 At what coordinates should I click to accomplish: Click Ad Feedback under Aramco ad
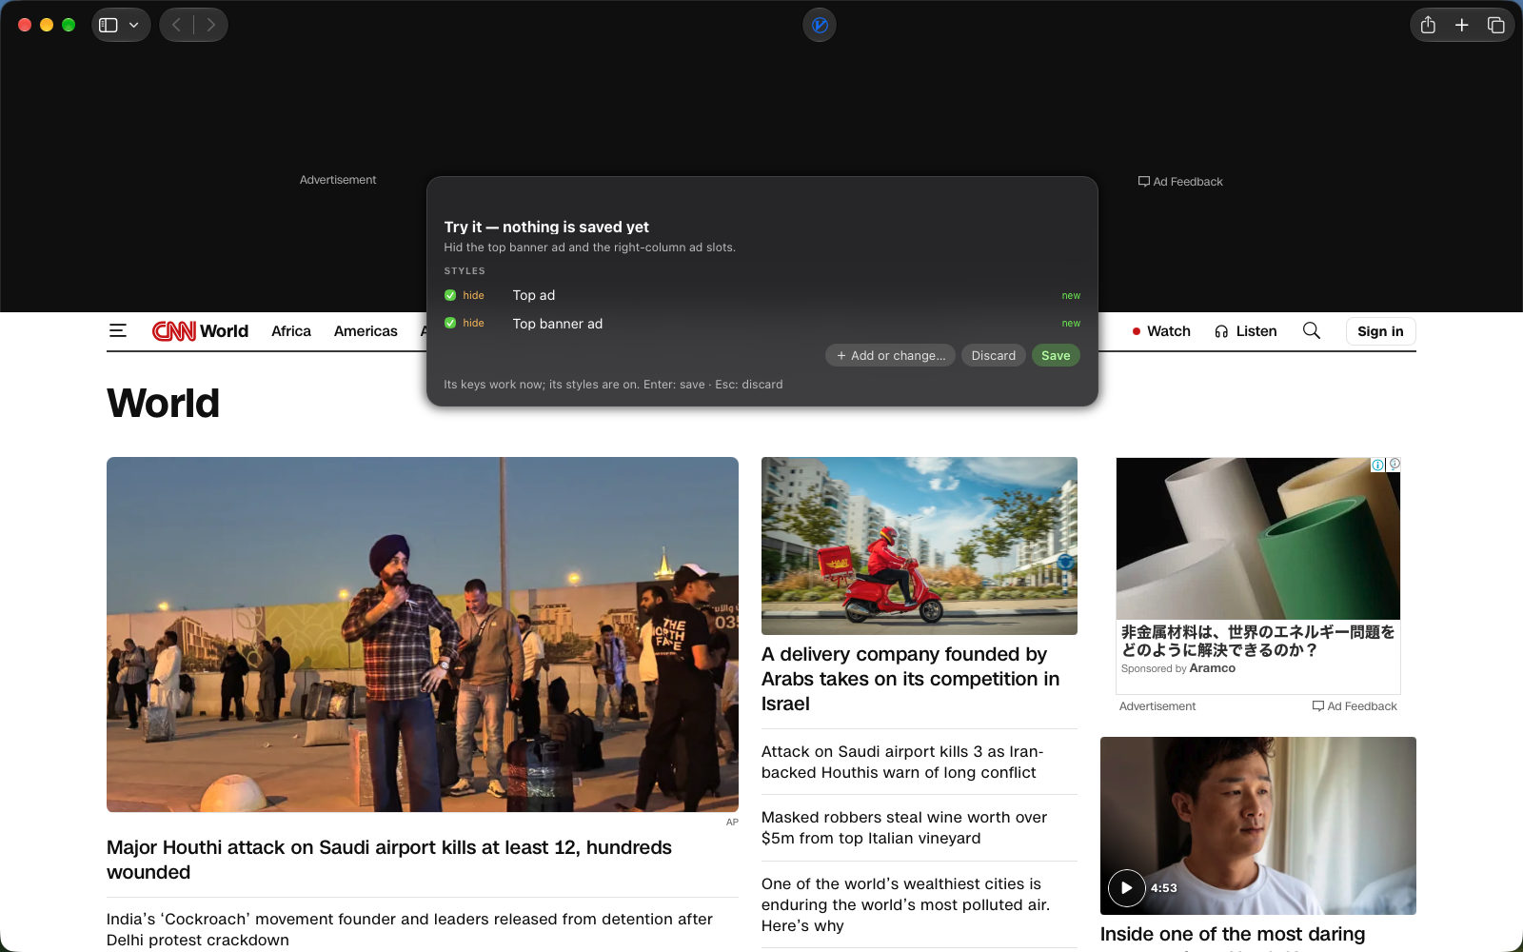pyautogui.click(x=1355, y=705)
